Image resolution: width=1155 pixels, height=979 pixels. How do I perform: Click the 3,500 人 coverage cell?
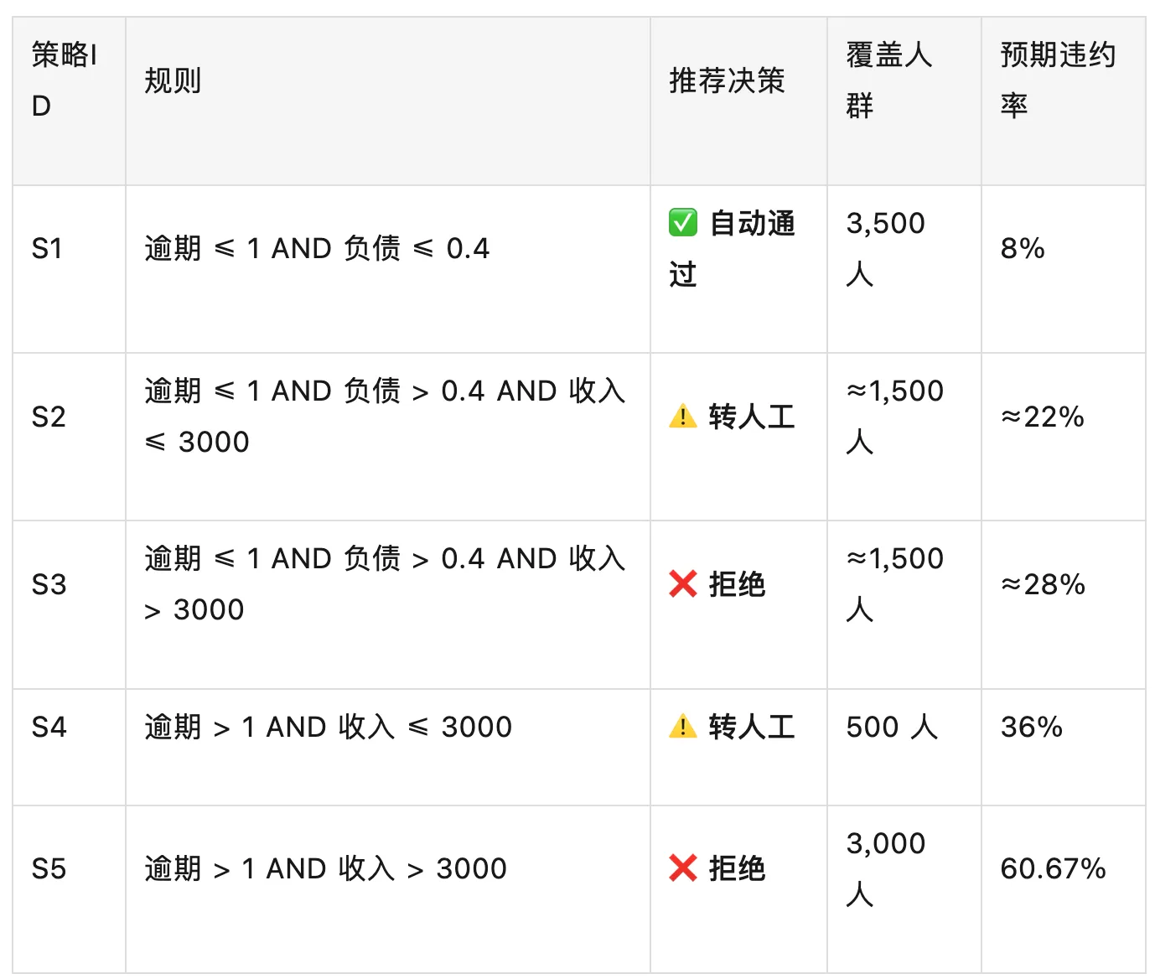click(904, 269)
